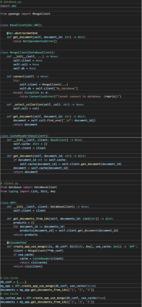Click the 'self.db = self.client["My_database"]' line
The image size is (142, 307).
pyautogui.click(x=49, y=88)
